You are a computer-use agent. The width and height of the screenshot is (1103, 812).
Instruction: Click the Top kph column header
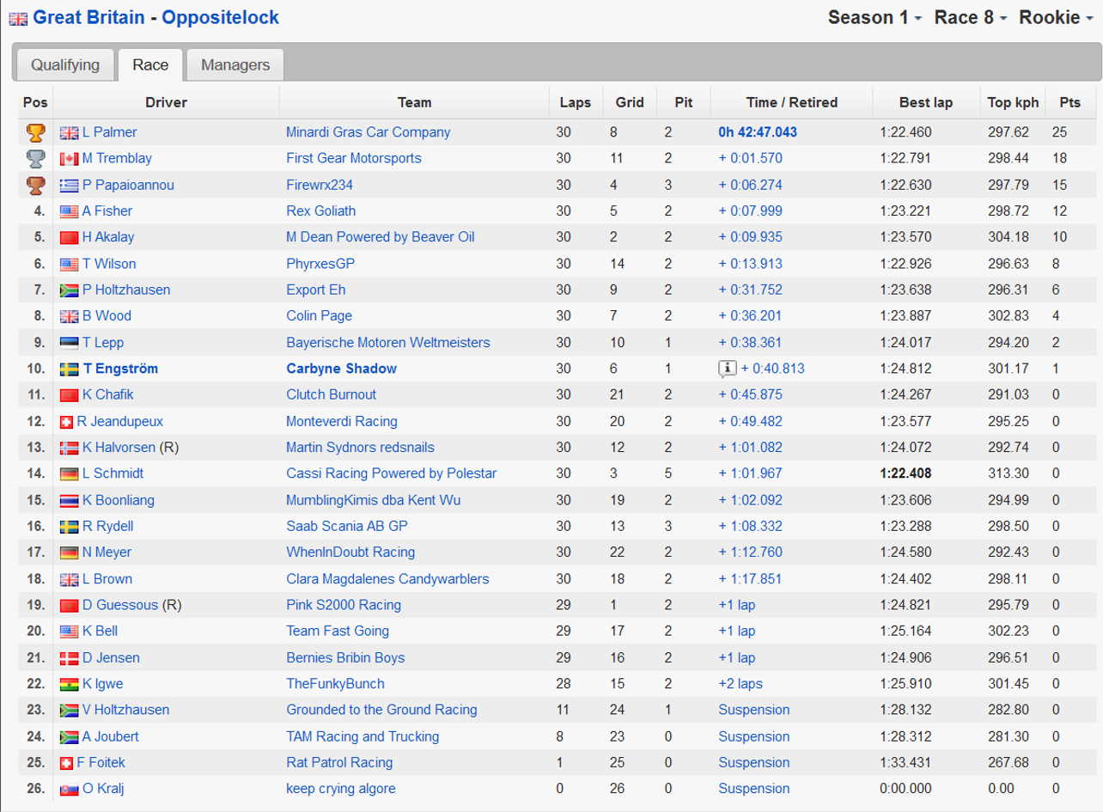coord(1013,102)
